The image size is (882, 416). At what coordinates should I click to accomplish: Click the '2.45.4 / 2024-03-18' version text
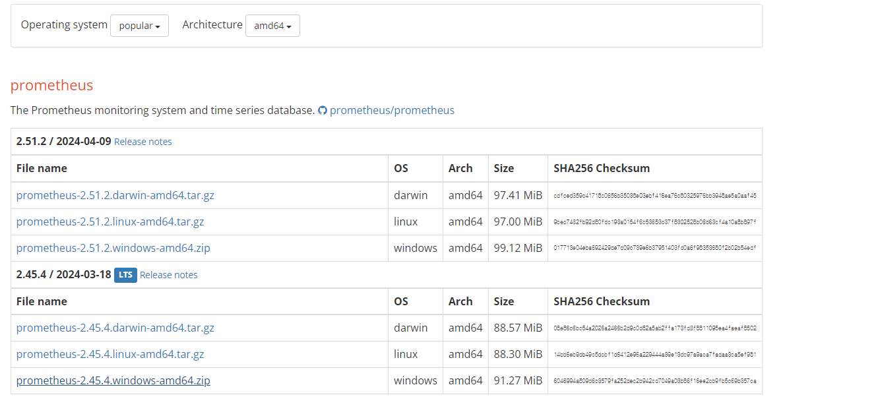(x=64, y=275)
